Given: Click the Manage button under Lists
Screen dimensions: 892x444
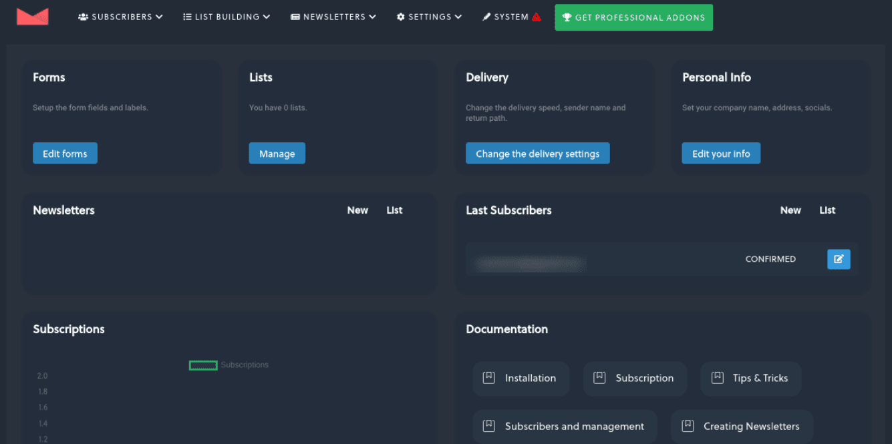Looking at the screenshot, I should pos(277,153).
